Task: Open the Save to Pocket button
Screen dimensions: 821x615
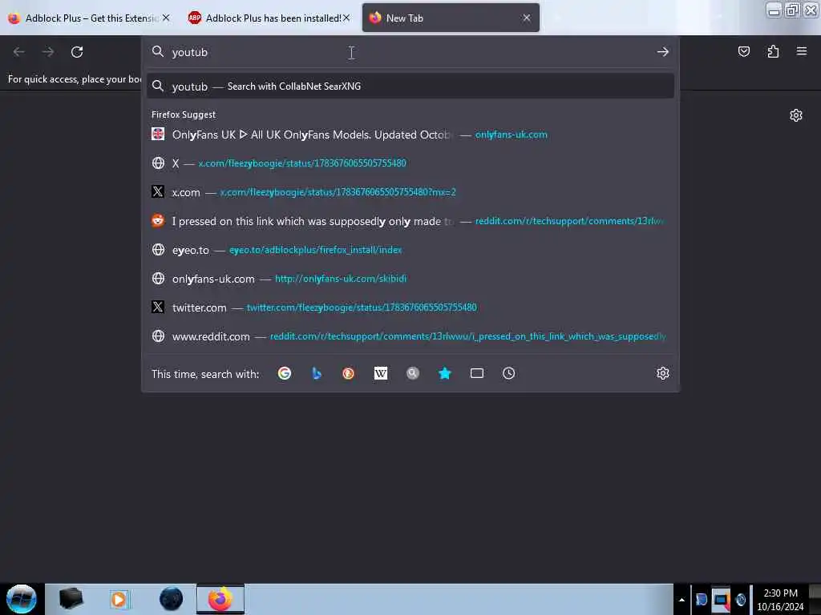Action: coord(743,51)
